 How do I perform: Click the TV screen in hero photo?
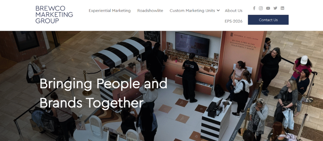click(192, 44)
